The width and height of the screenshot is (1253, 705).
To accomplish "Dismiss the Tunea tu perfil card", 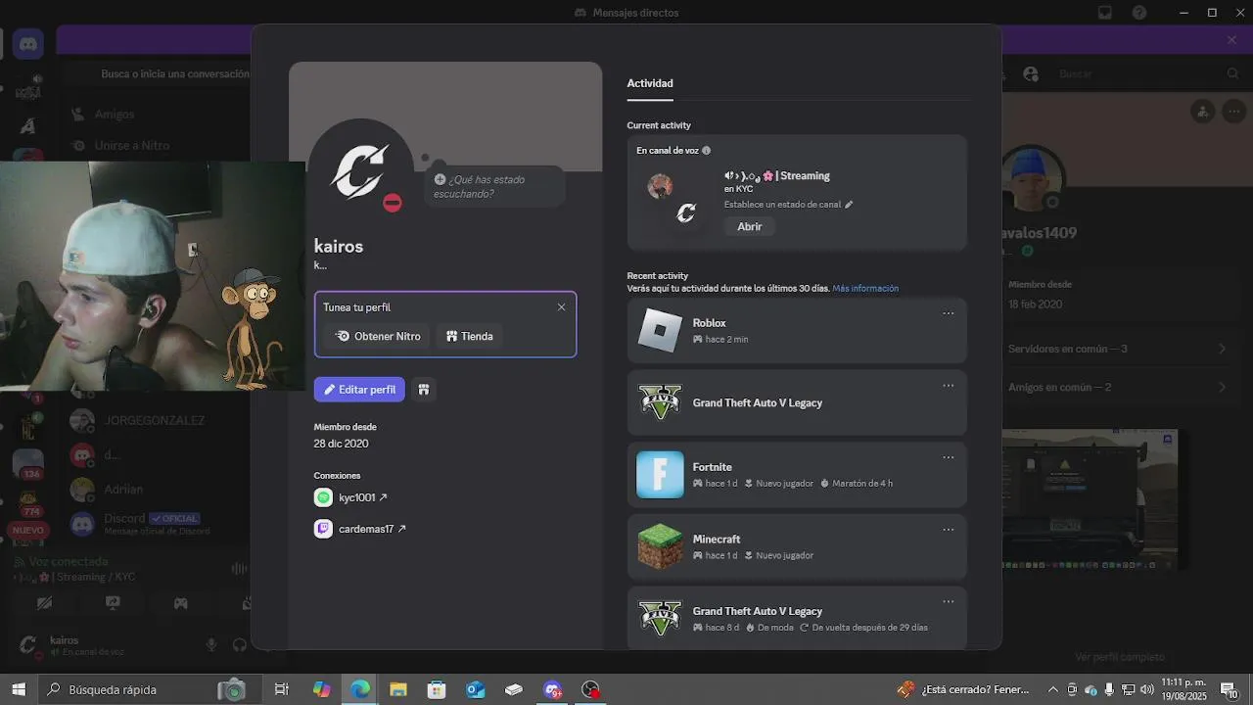I will (x=561, y=307).
